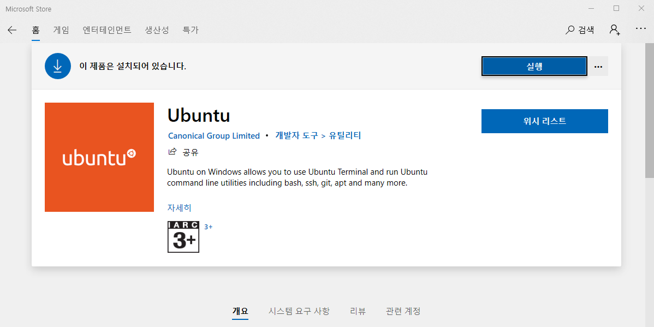Click the IARC 3+ rating badge
This screenshot has height=327, width=654.
point(183,237)
